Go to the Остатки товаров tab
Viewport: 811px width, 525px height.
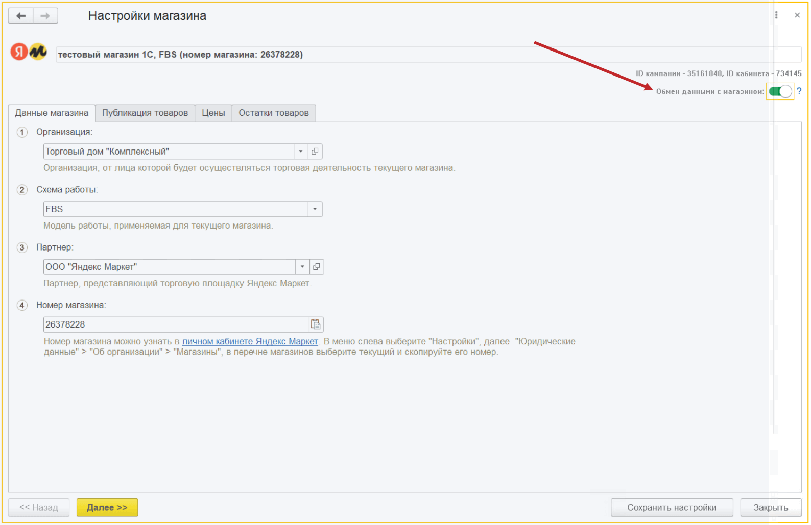(x=274, y=113)
